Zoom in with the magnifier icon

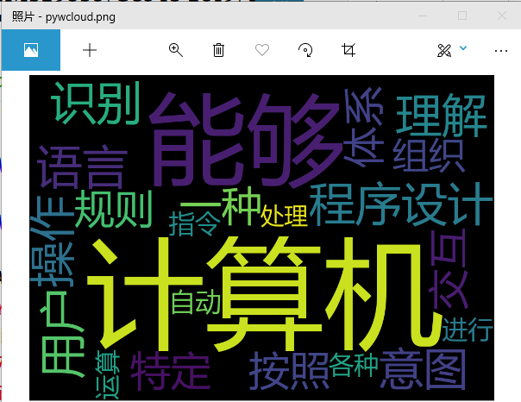176,50
